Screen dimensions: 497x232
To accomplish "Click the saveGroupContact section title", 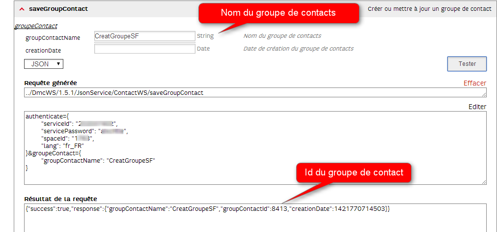I will pyautogui.click(x=58, y=9).
